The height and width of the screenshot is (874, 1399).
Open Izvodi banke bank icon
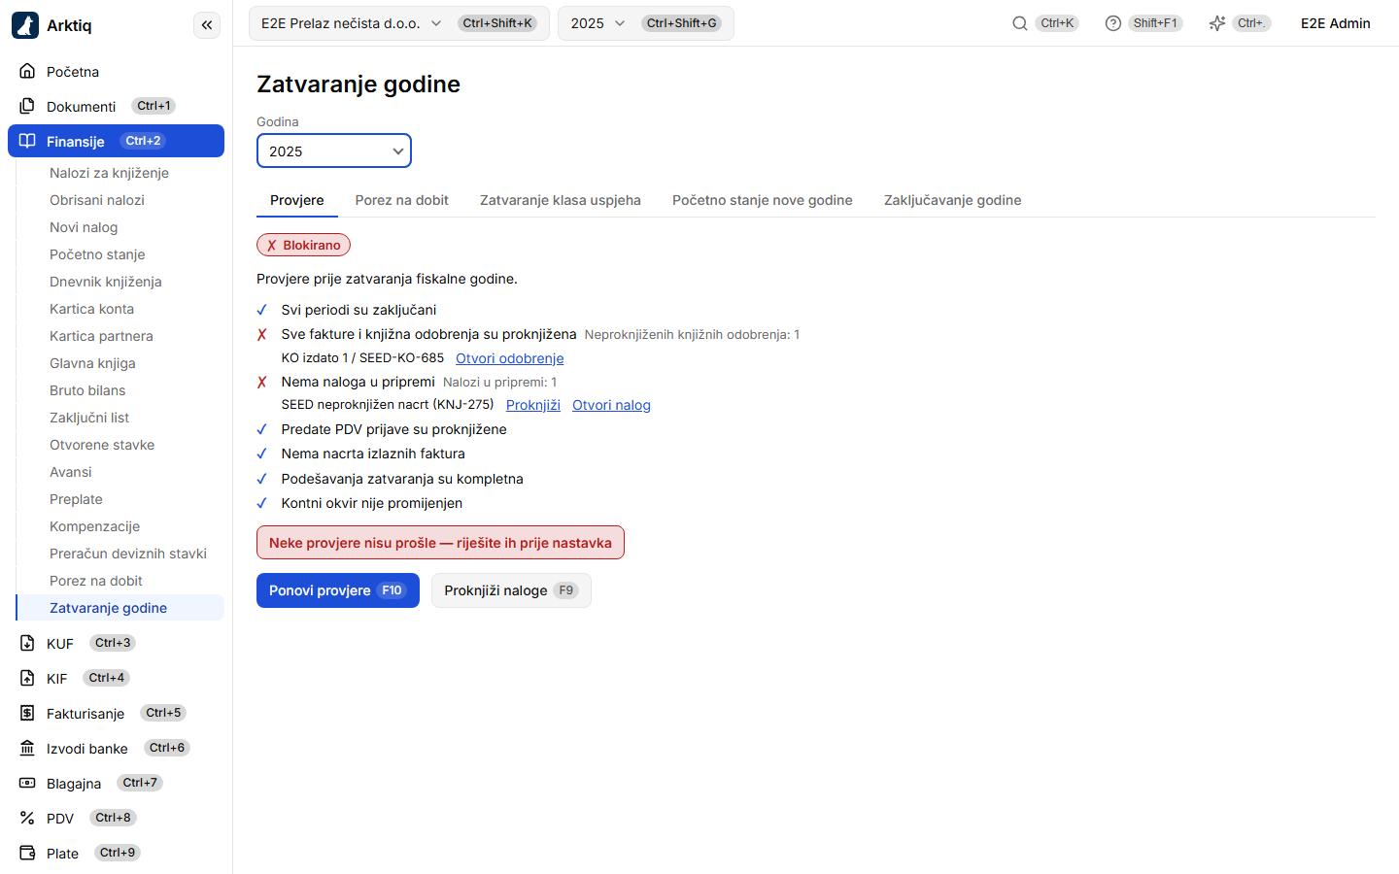click(27, 748)
